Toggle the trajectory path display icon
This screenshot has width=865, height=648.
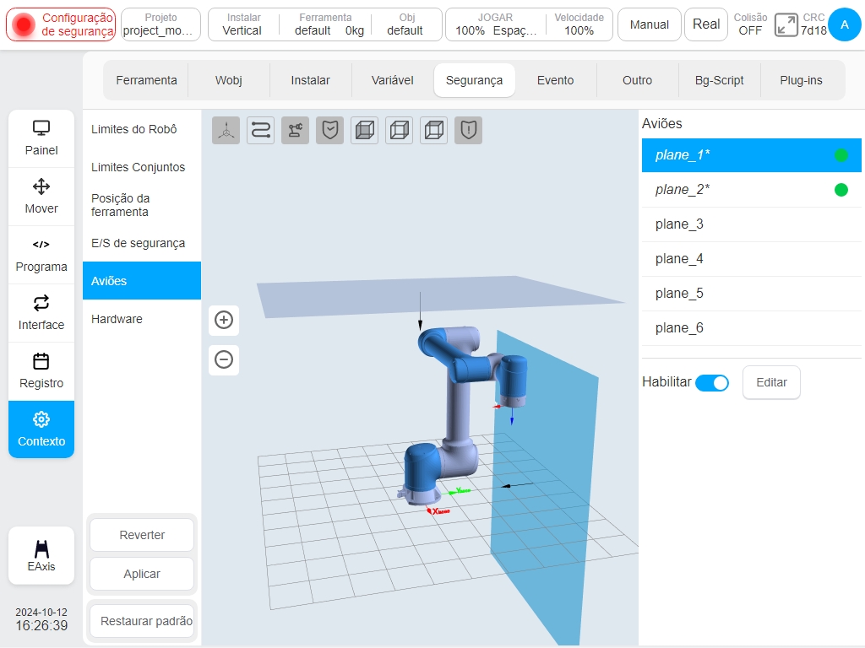click(x=260, y=131)
